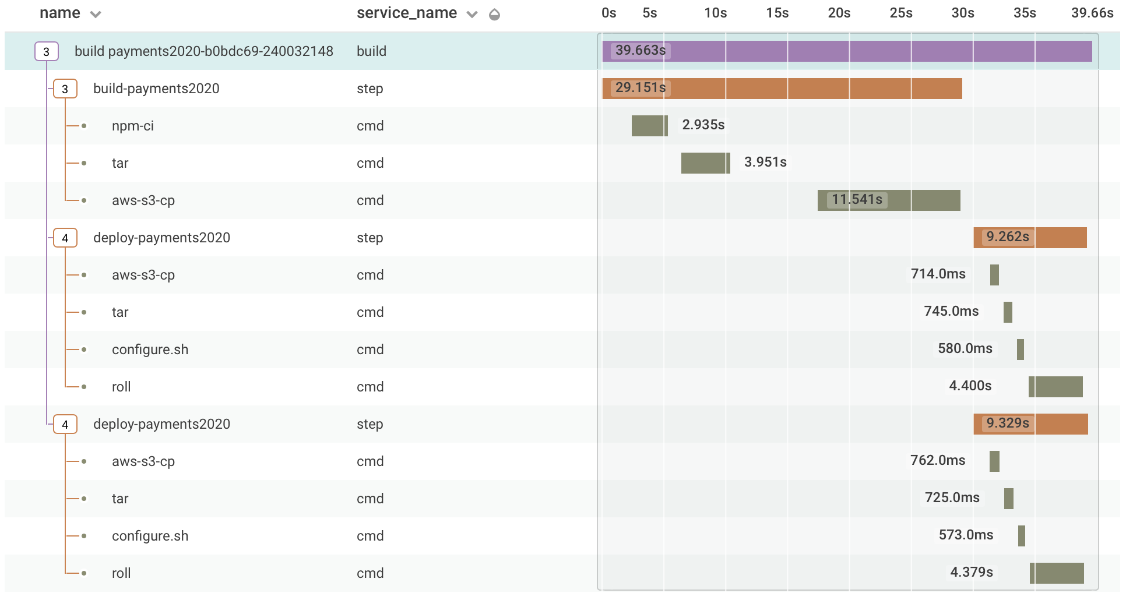Click the 573.0ms configure.sh timeline bar
1126x607 pixels.
click(x=1022, y=536)
